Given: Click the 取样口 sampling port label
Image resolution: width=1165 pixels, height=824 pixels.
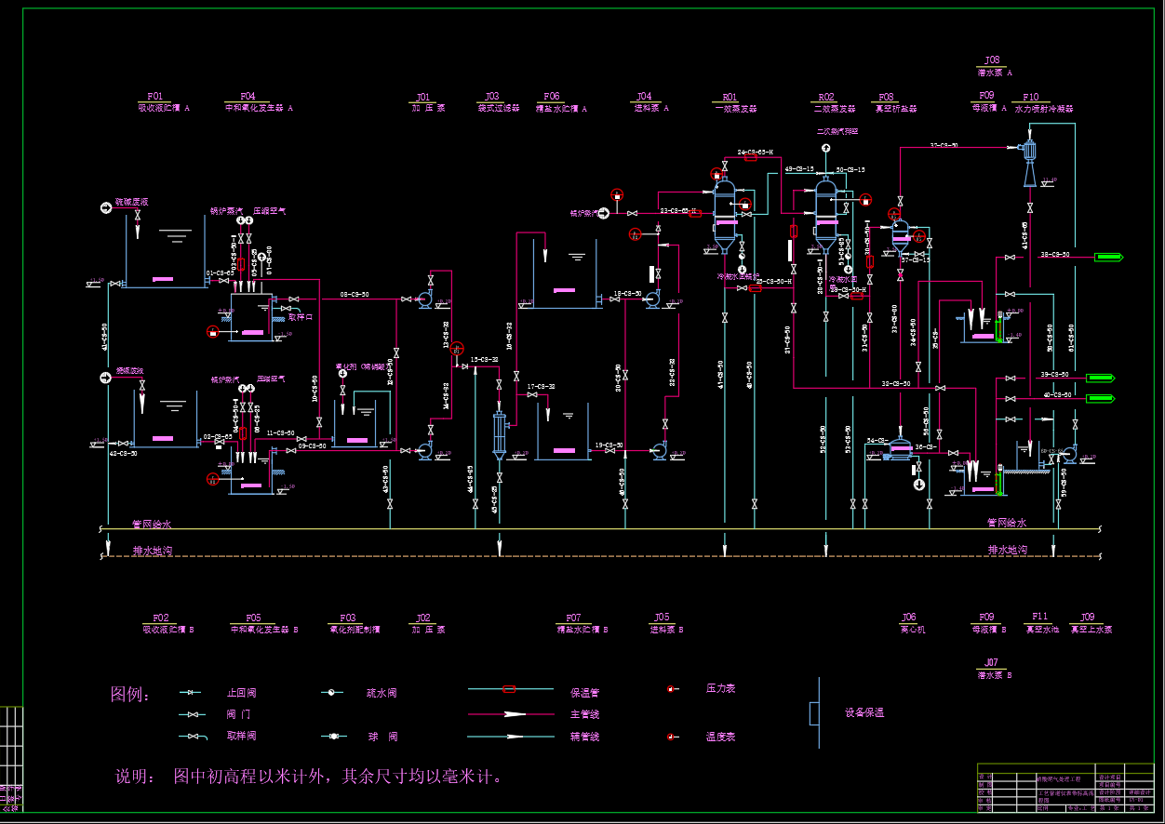Looking at the screenshot, I should coord(301,317).
